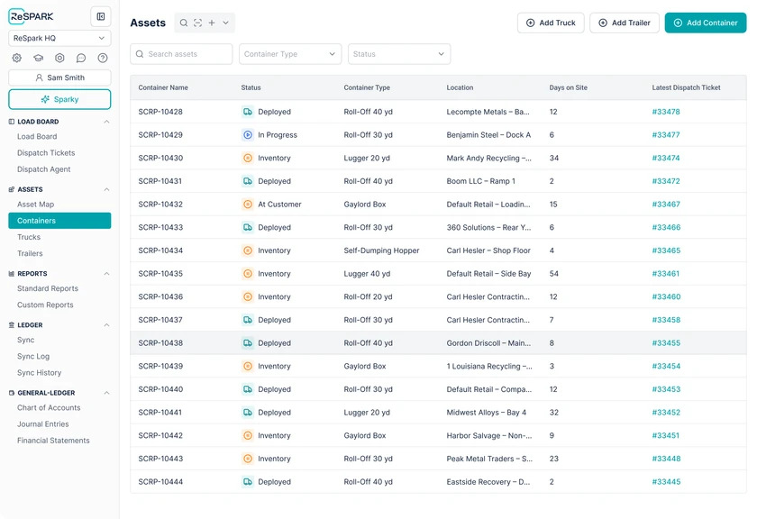Open the help question mark icon
Viewport: 757px width, 519px height.
tap(103, 58)
